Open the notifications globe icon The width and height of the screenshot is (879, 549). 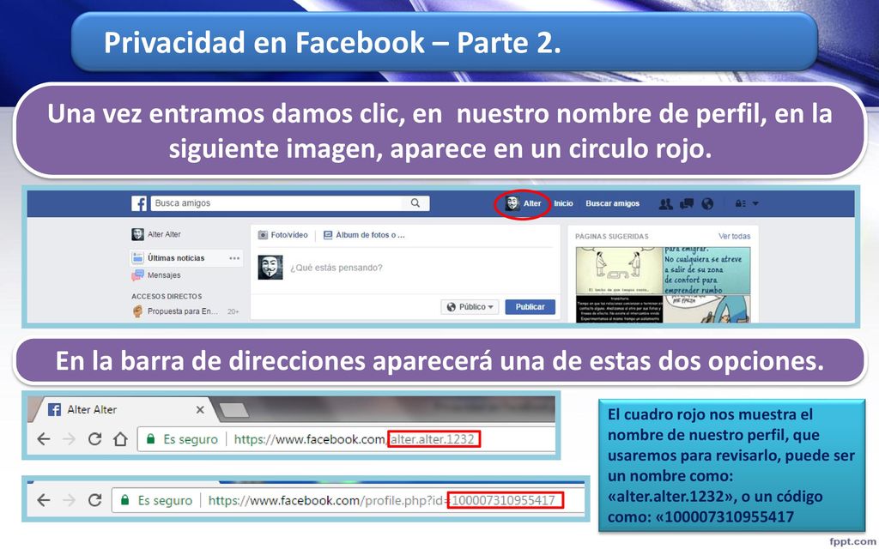point(707,204)
